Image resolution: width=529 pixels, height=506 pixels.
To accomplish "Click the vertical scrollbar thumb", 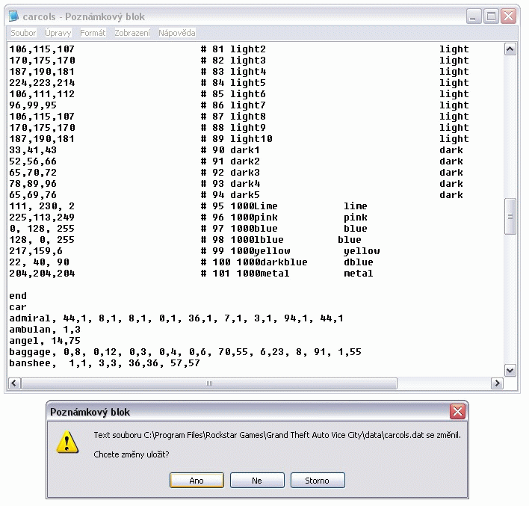I will click(x=510, y=216).
